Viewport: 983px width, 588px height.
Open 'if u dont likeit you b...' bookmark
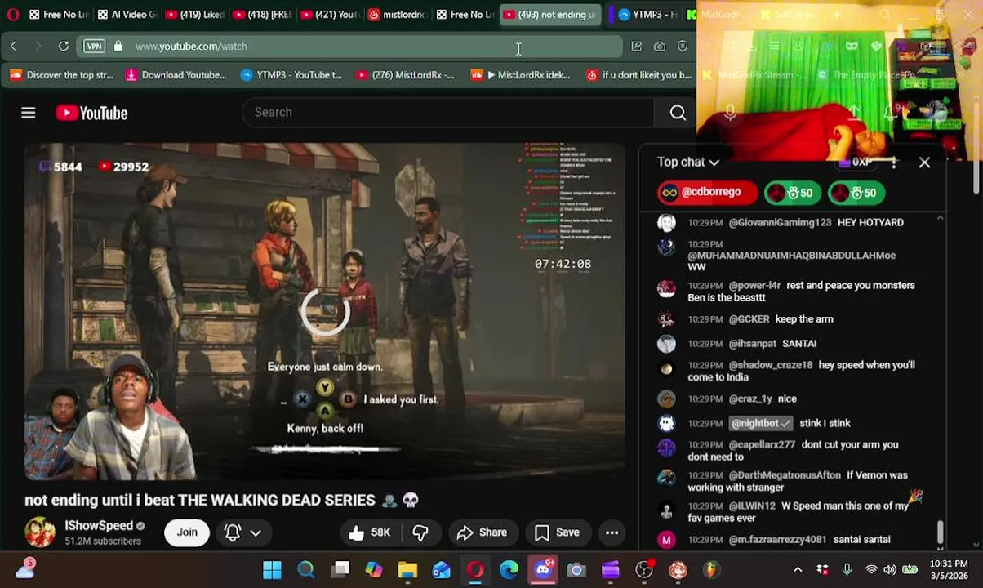(x=638, y=75)
